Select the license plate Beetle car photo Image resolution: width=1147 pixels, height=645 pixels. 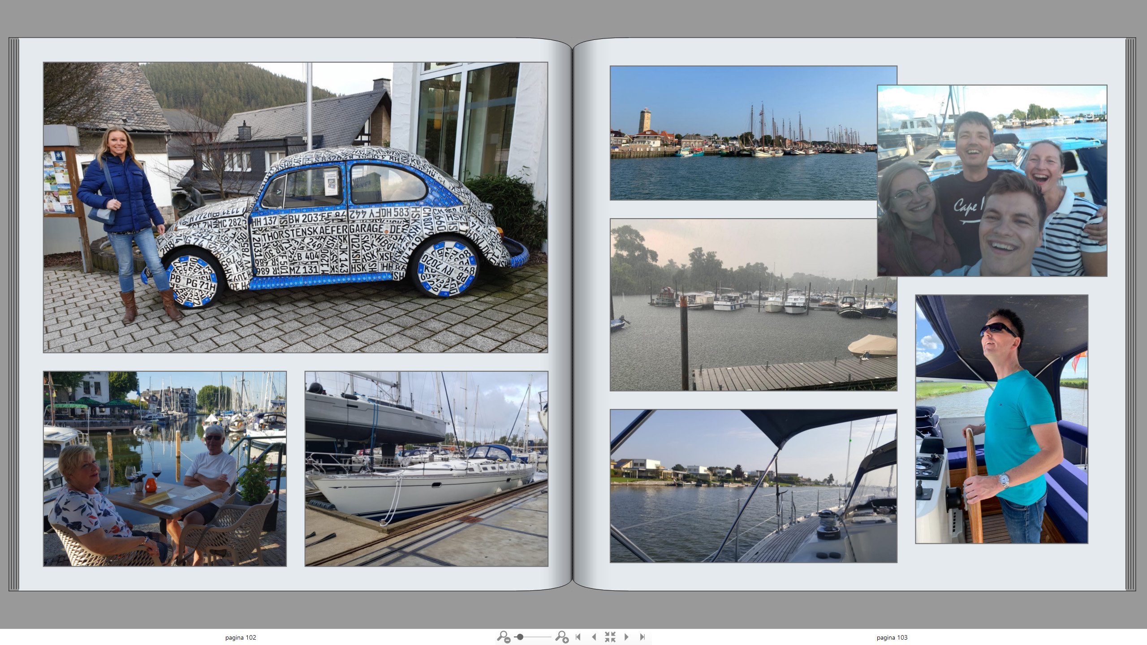click(x=295, y=207)
